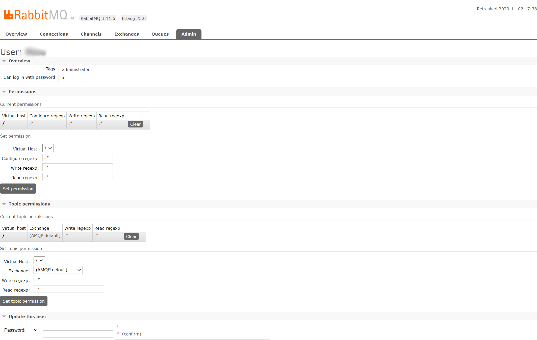The width and height of the screenshot is (537, 340).
Task: Clear the AMQP default topic permission
Action: (131, 237)
